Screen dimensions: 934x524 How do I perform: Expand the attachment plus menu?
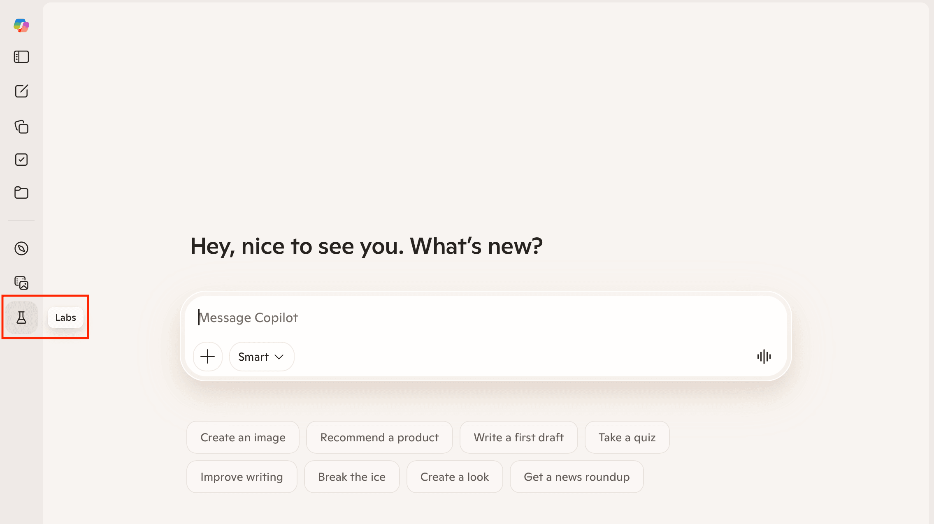[207, 357]
